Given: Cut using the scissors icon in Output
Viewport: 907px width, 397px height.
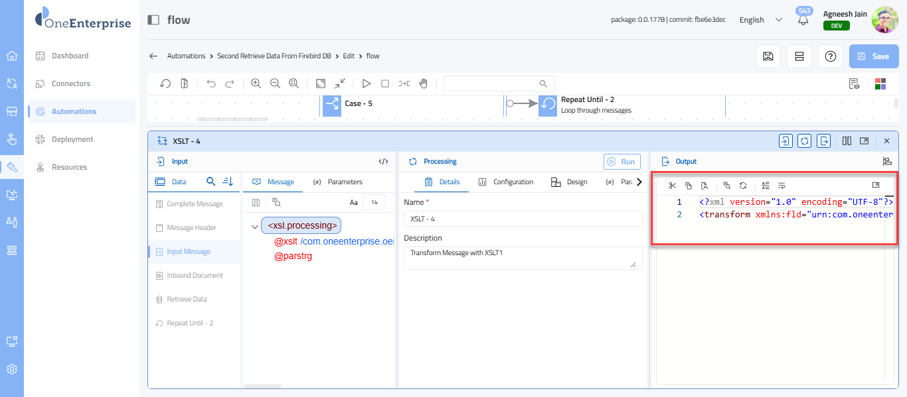Looking at the screenshot, I should click(x=672, y=186).
